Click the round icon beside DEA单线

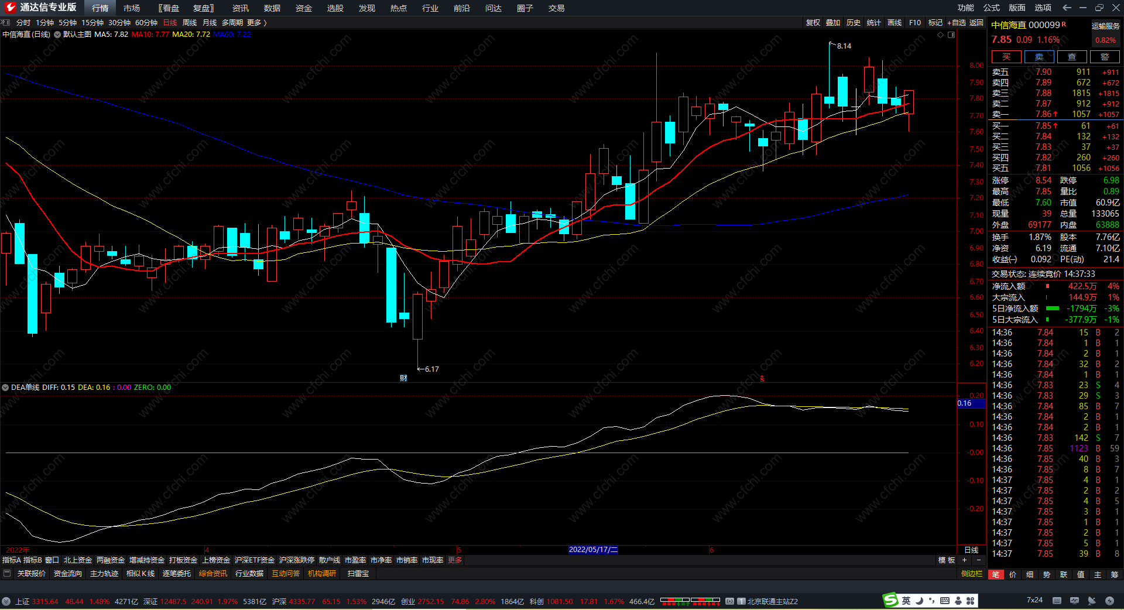pos(5,388)
